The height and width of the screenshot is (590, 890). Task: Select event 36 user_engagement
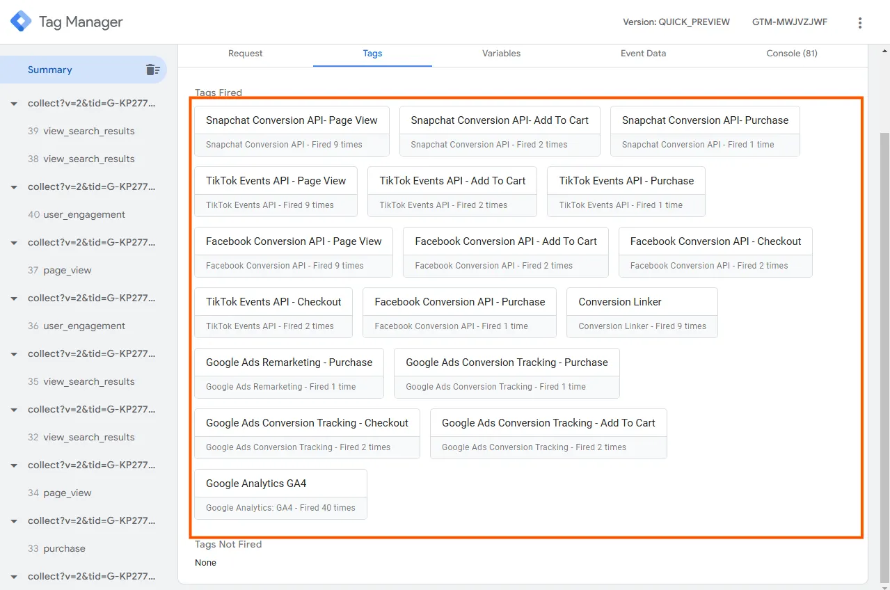tap(77, 326)
